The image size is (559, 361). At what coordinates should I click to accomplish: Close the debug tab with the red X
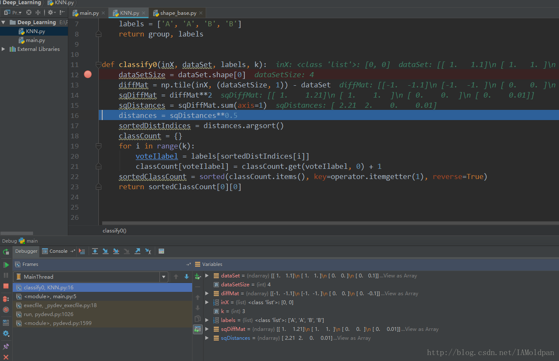(6, 357)
